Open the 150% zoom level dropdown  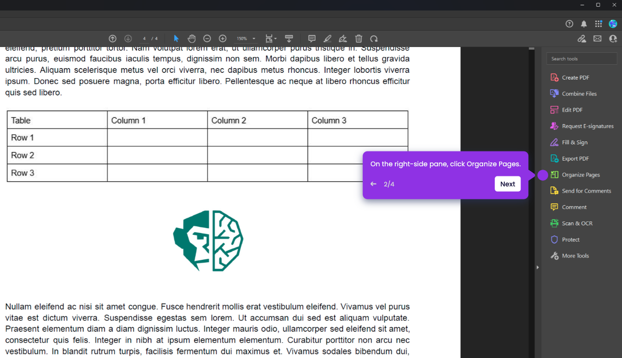(246, 38)
